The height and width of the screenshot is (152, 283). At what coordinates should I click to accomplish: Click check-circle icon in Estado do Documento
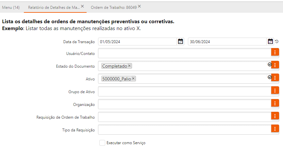pyautogui.click(x=270, y=64)
